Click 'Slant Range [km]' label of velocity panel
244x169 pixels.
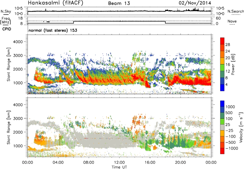[9, 127]
